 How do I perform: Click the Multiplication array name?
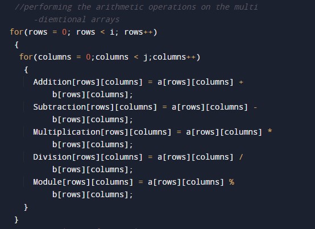(x=67, y=132)
